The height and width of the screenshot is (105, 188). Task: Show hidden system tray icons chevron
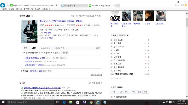[160, 102]
